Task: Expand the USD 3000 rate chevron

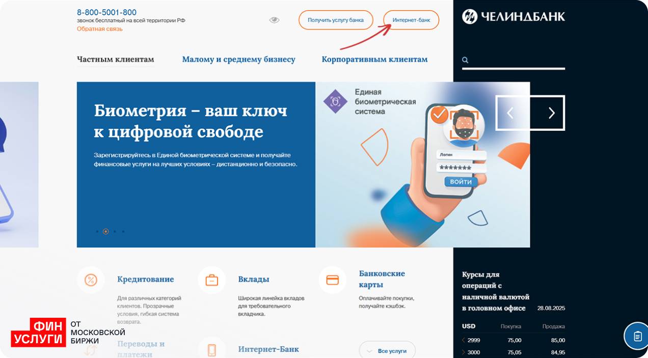Action: tap(464, 352)
